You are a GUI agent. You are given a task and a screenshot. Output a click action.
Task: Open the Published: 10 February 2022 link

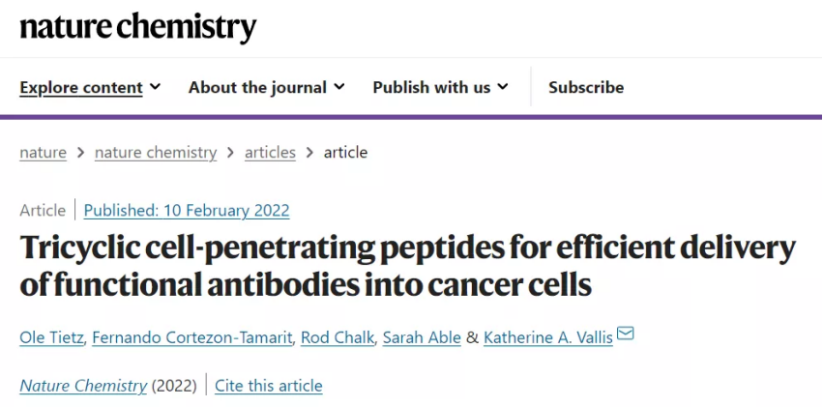click(x=187, y=211)
